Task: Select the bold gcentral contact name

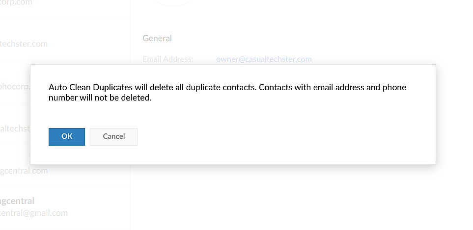Action: 17,201
